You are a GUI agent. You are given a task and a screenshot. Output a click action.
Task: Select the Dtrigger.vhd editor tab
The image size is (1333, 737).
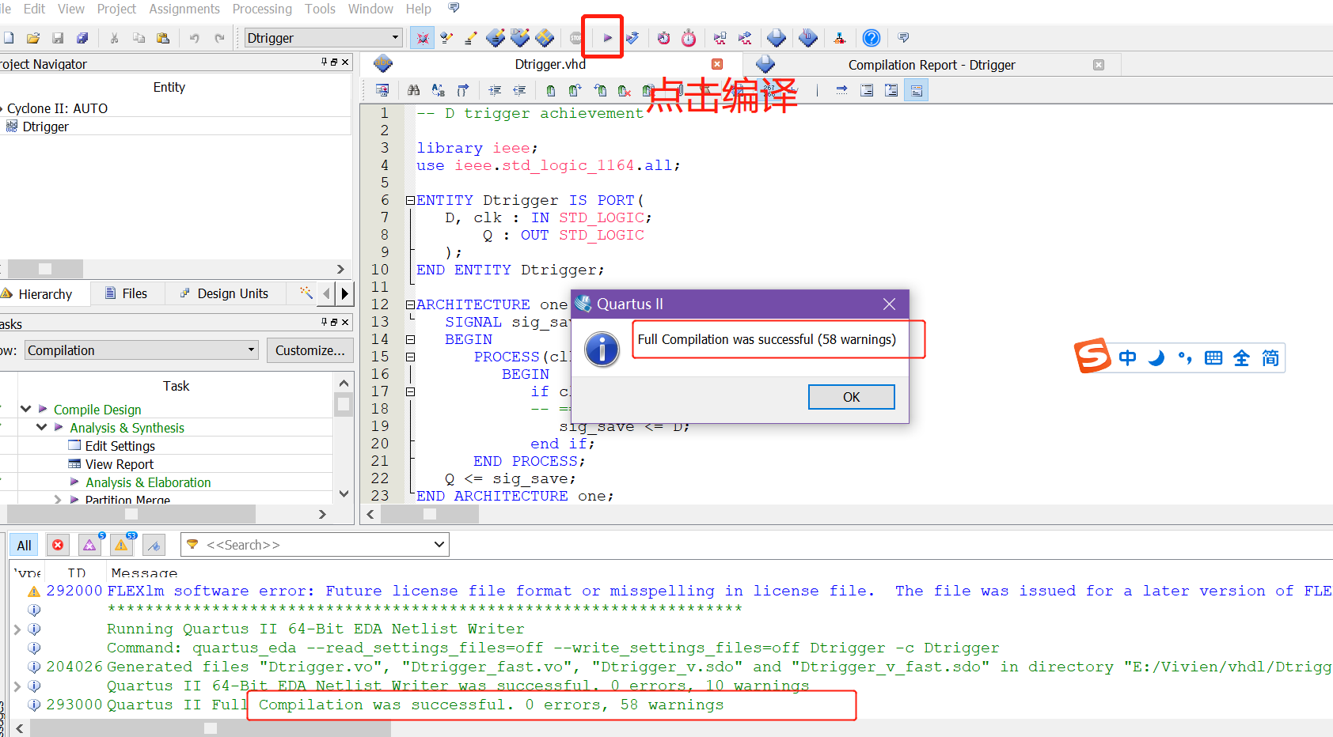tap(550, 65)
